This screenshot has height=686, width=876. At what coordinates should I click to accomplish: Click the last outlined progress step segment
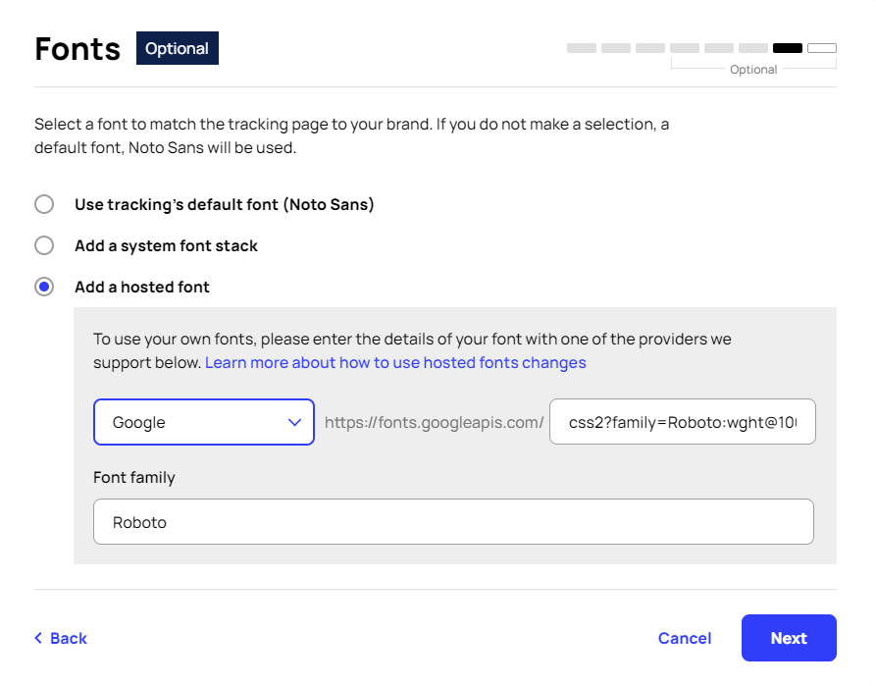click(822, 48)
